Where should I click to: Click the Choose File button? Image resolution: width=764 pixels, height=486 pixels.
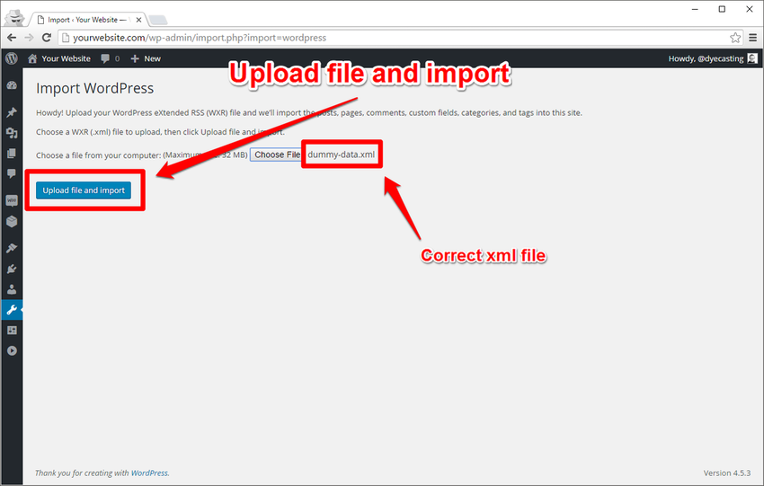(277, 155)
